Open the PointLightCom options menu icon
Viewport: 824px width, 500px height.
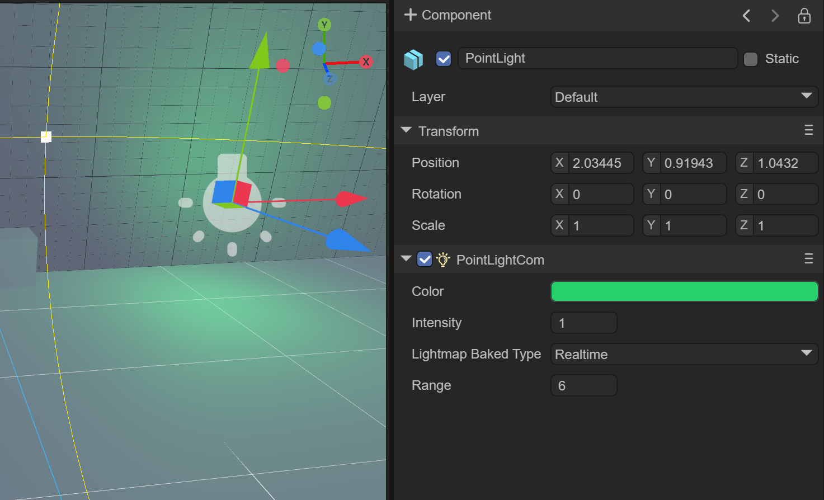pos(808,258)
